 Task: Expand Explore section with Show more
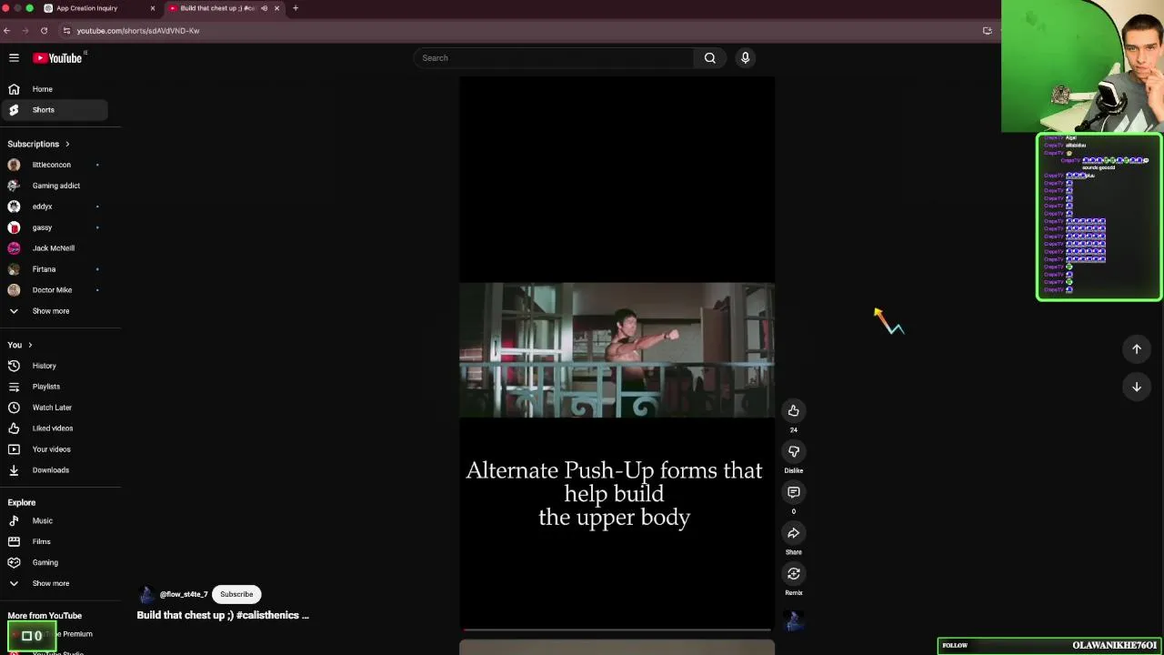[55, 584]
